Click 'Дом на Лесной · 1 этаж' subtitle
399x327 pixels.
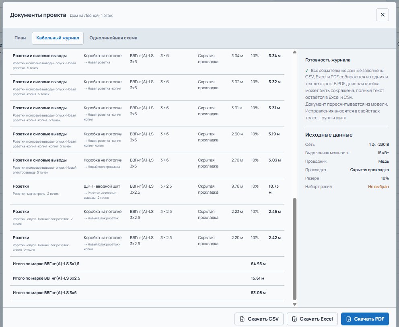click(x=91, y=16)
